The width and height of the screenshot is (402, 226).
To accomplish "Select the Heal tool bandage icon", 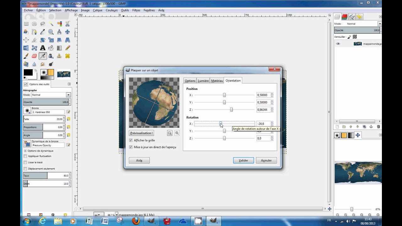I will point(67,56).
